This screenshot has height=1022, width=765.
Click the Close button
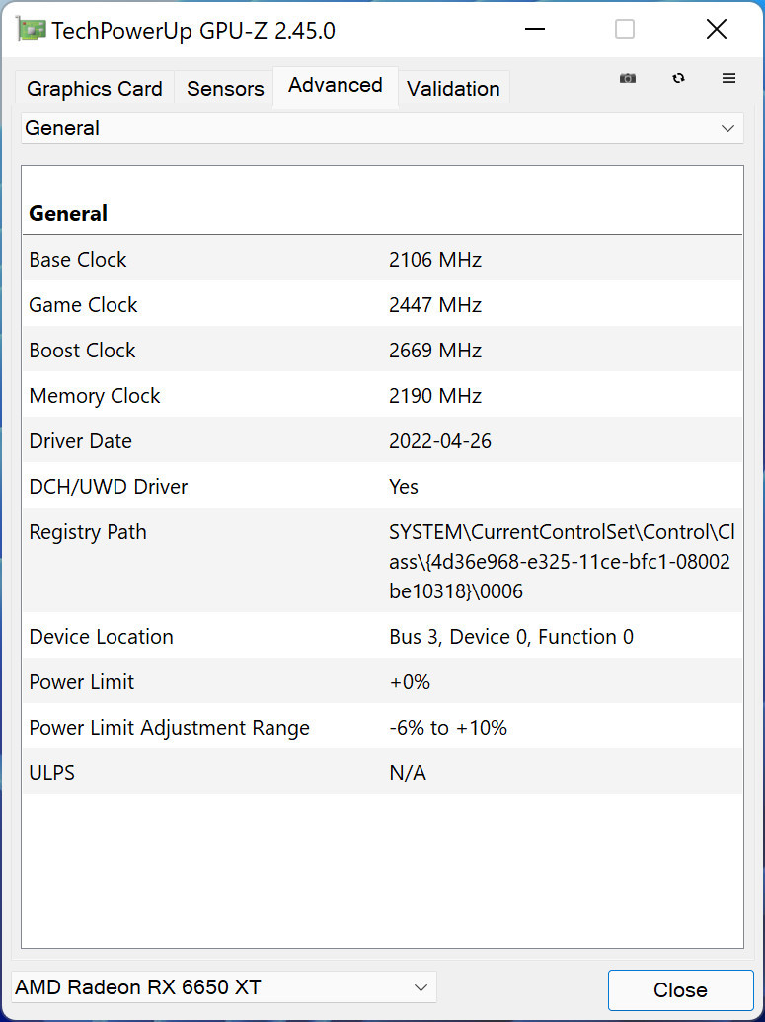point(680,990)
